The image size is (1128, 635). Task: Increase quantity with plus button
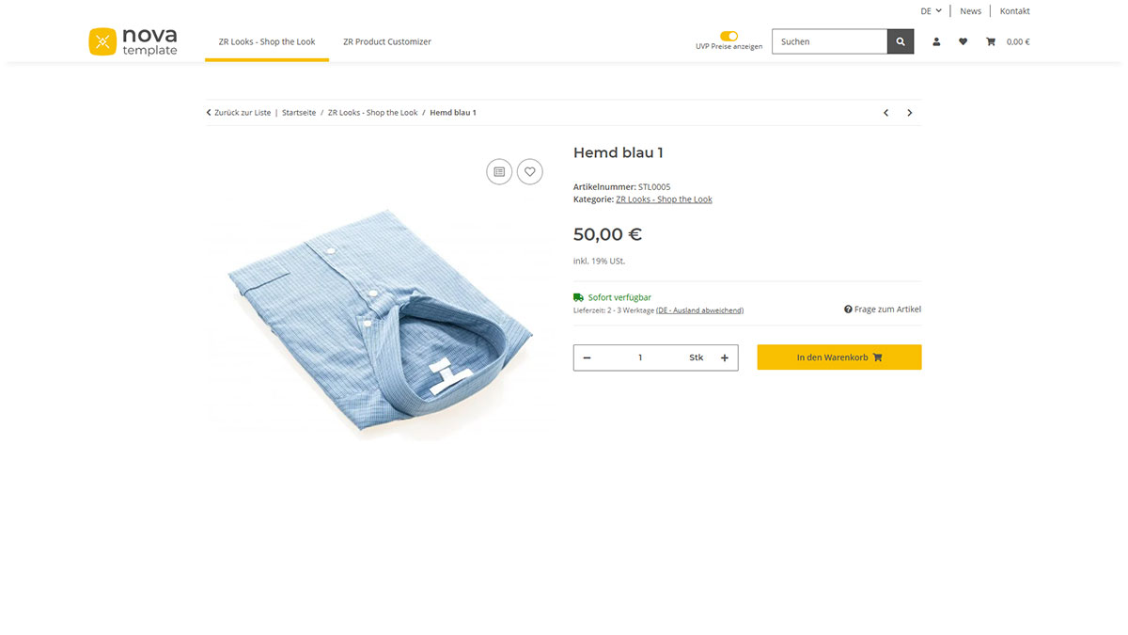pyautogui.click(x=725, y=357)
